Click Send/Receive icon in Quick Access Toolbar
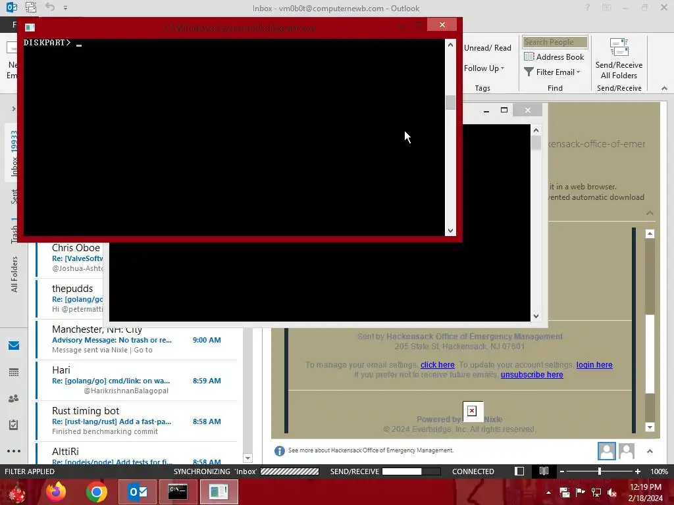This screenshot has height=505, width=674. tap(30, 8)
